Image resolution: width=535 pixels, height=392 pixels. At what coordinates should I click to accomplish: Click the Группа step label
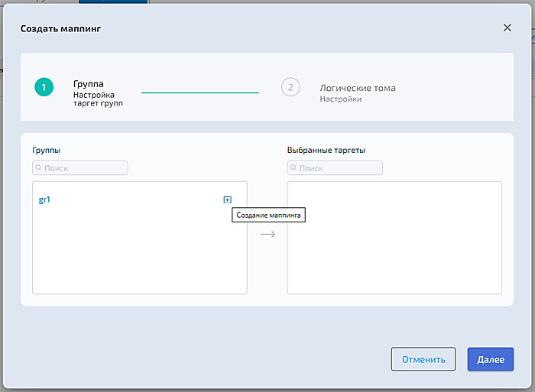click(89, 84)
